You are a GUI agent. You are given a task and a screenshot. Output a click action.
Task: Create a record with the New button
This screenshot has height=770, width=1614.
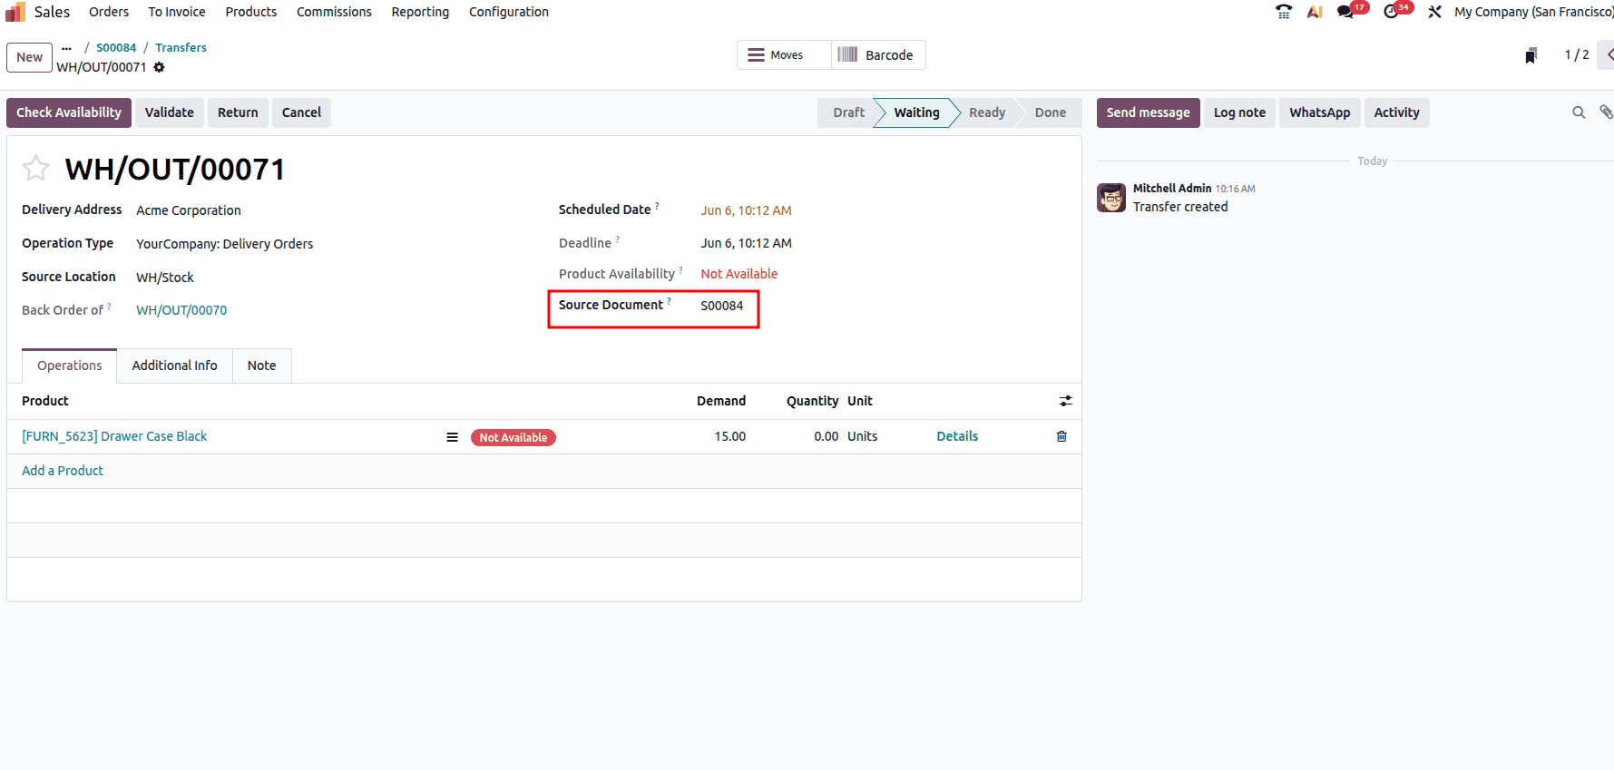pos(29,57)
